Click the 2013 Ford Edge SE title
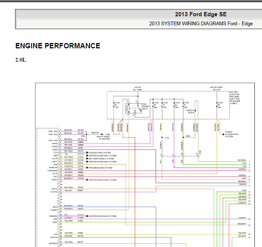 (201, 14)
